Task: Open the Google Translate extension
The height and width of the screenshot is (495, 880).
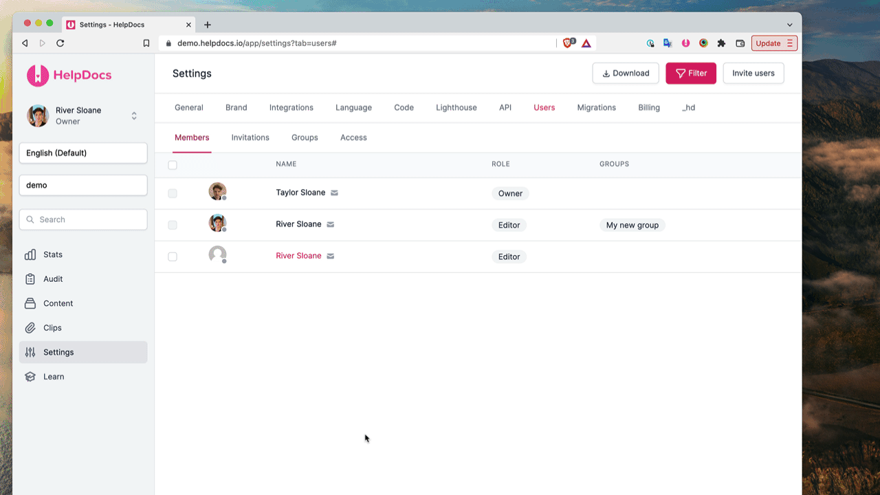Action: [668, 43]
